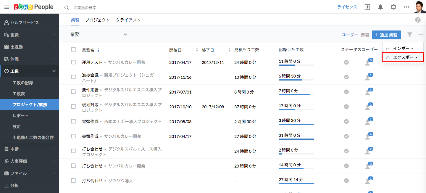Image resolution: width=426 pixels, height=193 pixels.
Task: Open the hamburger menu icon
Action: (7, 7)
